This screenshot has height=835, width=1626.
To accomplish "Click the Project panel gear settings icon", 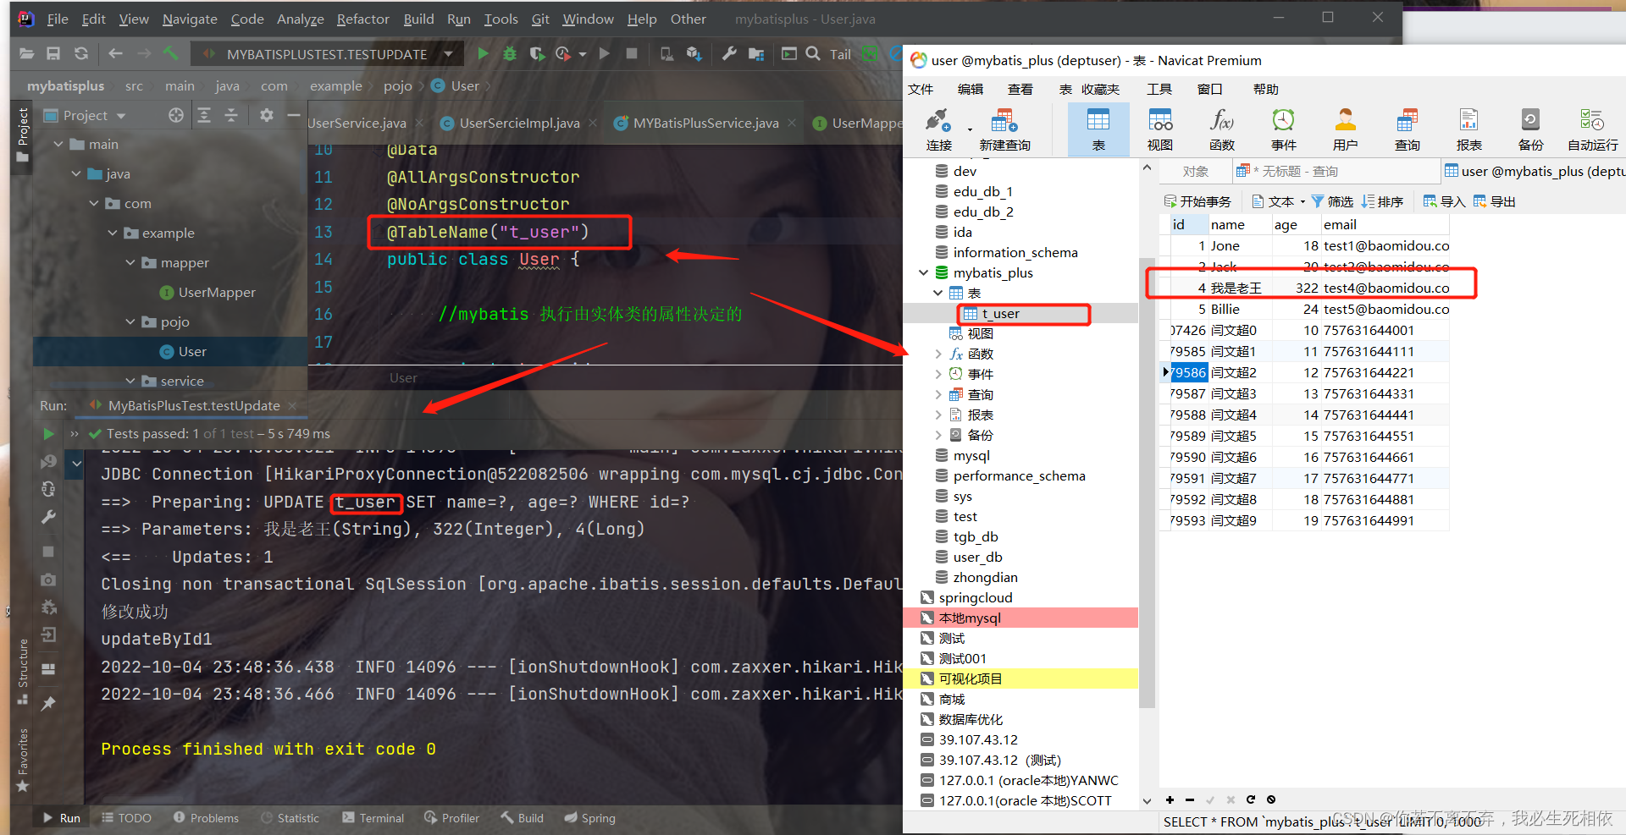I will coord(266,115).
